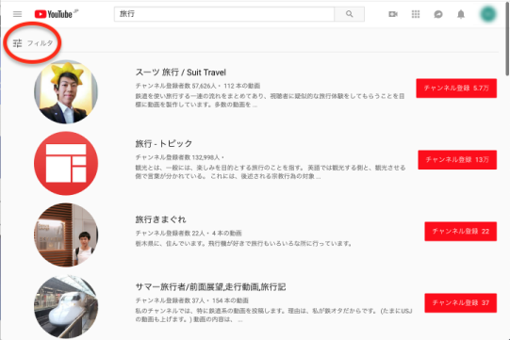Open the スーツ 旅行 / Suit Travel title
Screen dimensions: 510x340
point(180,73)
